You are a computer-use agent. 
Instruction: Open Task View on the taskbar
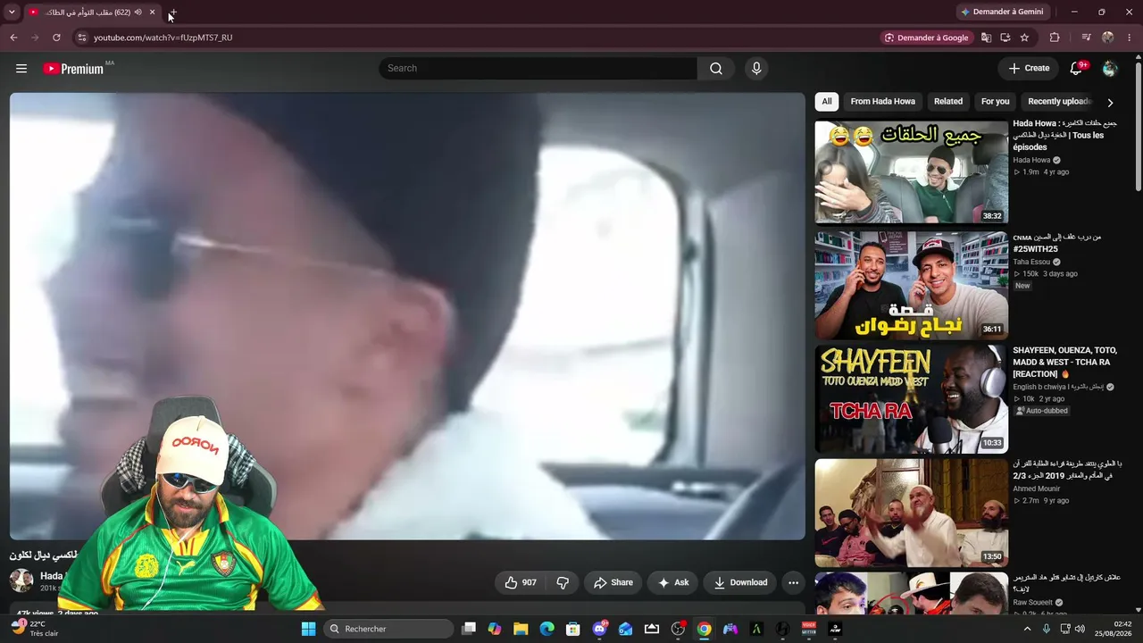tap(469, 629)
